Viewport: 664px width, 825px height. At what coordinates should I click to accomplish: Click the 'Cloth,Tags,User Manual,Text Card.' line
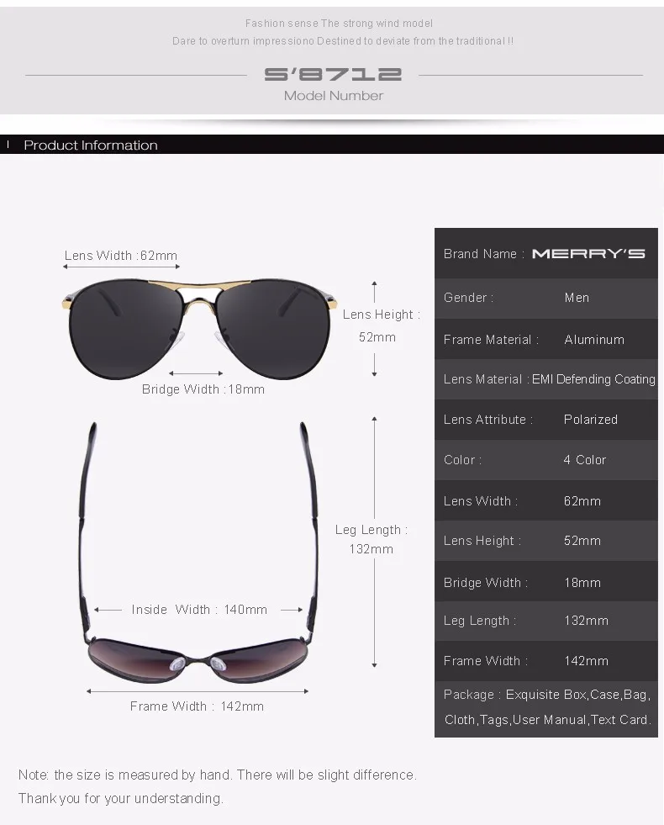548,720
